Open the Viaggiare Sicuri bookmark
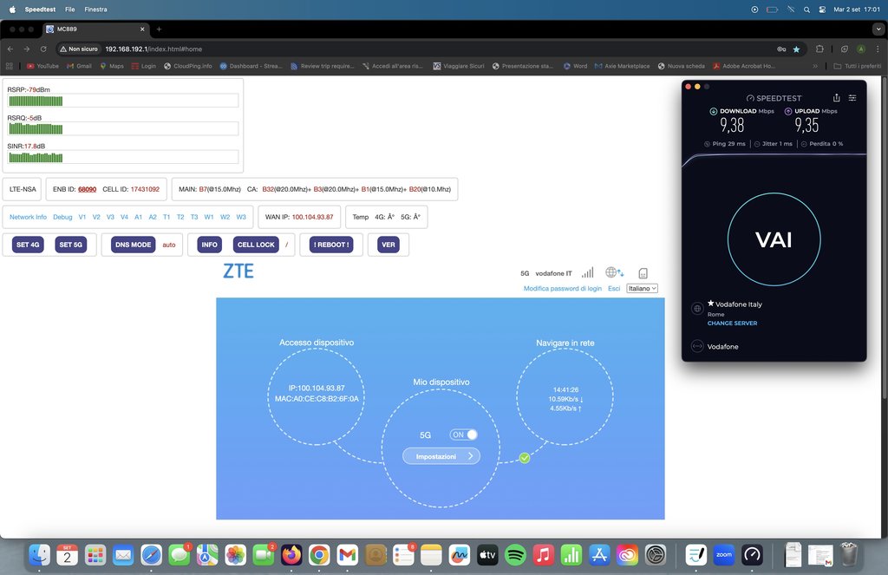 coord(459,66)
